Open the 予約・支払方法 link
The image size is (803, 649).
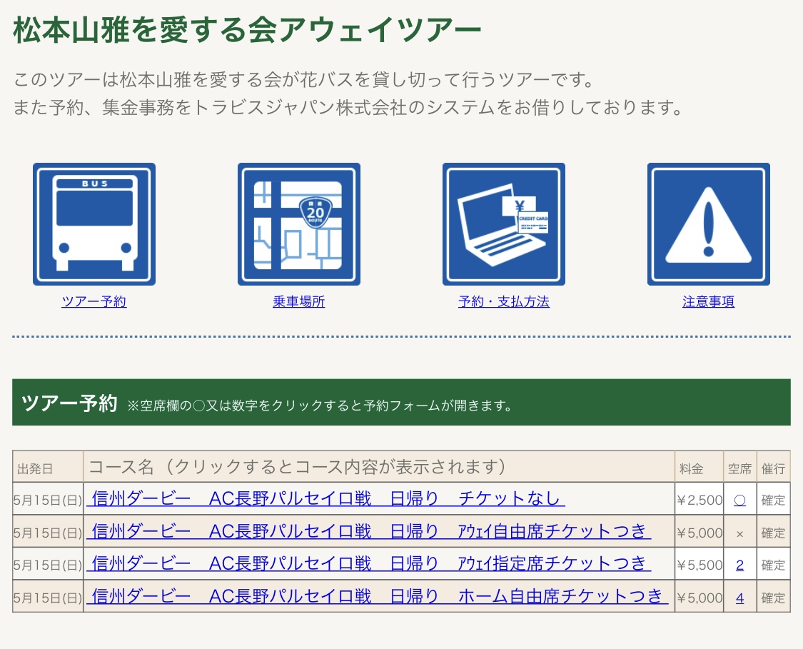[x=504, y=302]
